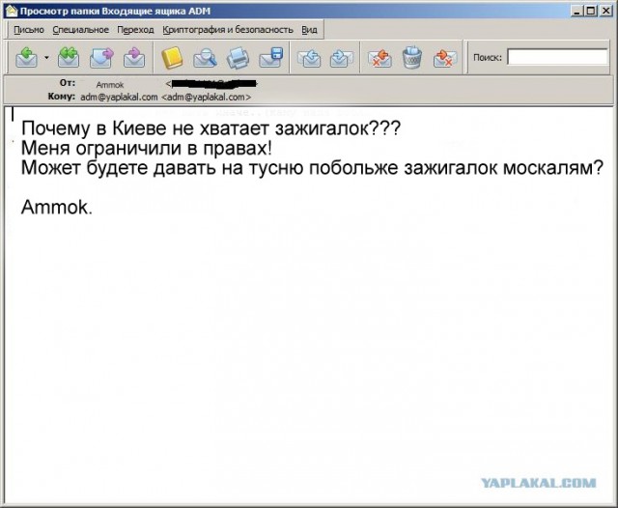Open the dropdown arrow beside the Reply icon

click(46, 58)
